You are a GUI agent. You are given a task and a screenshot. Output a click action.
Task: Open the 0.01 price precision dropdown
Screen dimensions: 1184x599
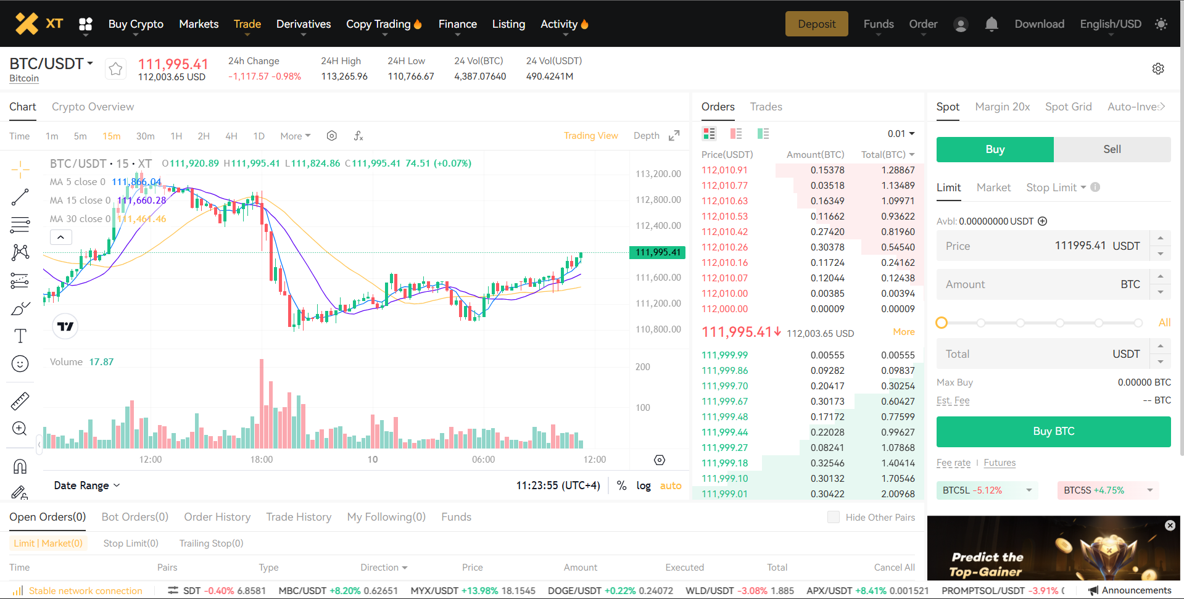[x=901, y=134]
